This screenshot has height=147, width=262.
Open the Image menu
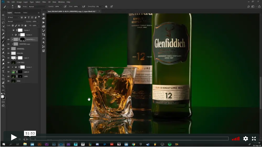tap(19, 2)
